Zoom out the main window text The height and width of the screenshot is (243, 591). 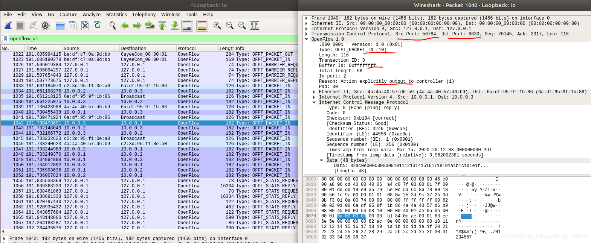[x=229, y=26]
